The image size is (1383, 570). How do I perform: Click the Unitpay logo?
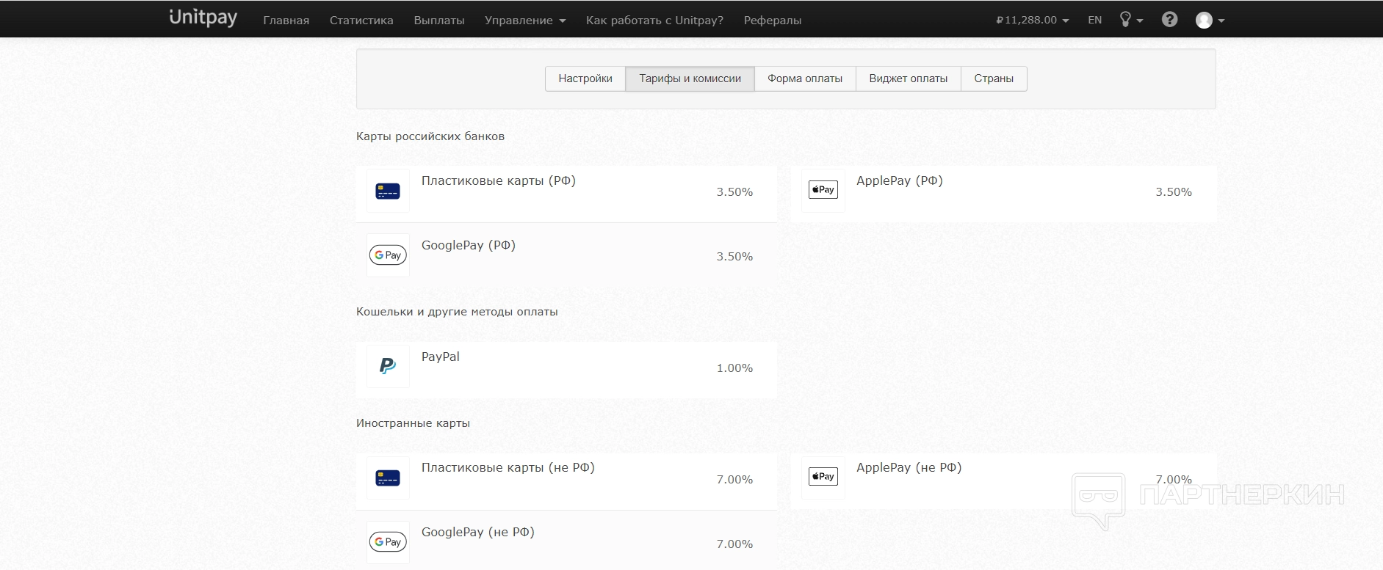click(x=203, y=18)
